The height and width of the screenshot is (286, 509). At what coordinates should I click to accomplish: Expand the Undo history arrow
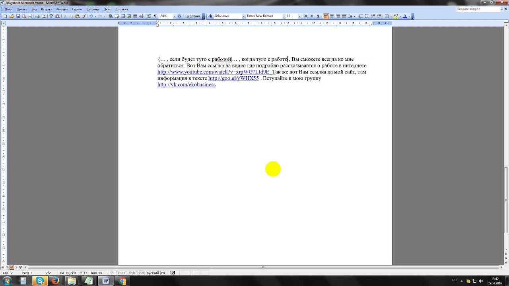[x=95, y=16]
